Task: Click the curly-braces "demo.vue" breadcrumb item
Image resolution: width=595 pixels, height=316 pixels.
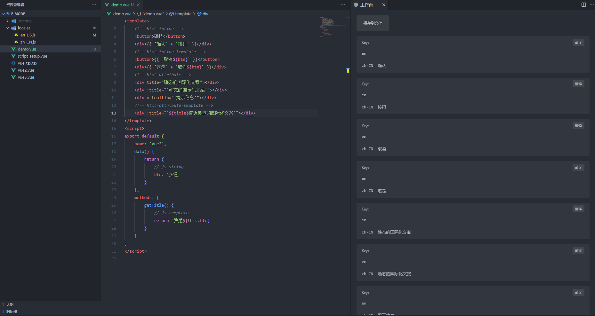Action: click(150, 14)
